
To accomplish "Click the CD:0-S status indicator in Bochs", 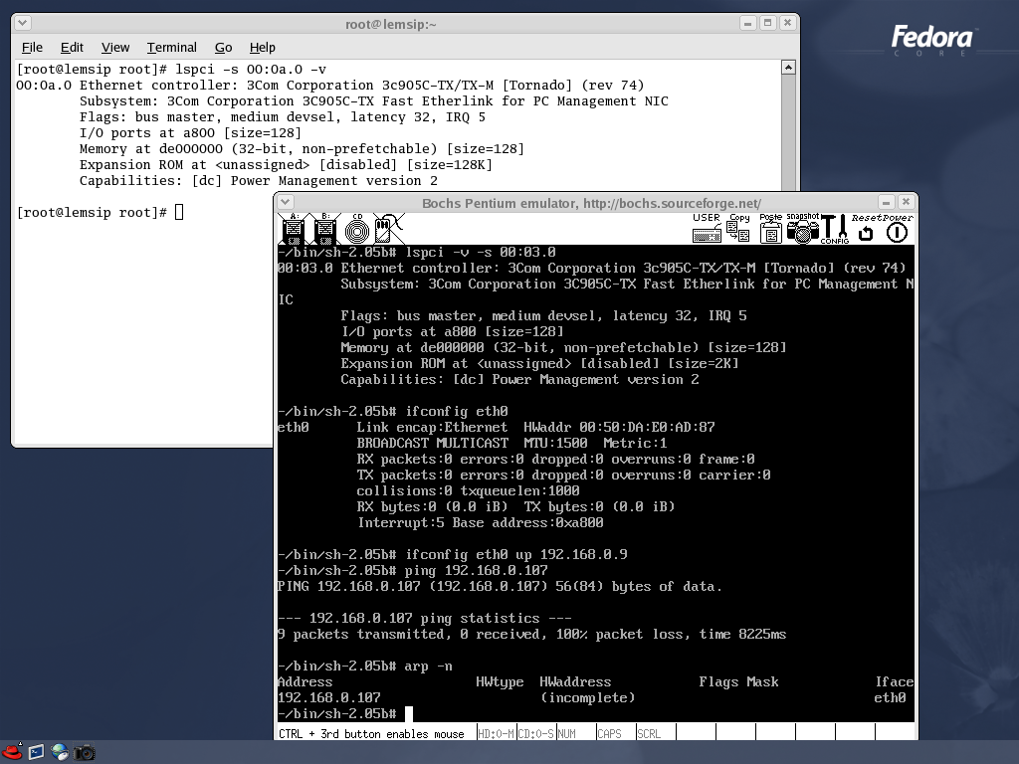I will pyautogui.click(x=536, y=733).
